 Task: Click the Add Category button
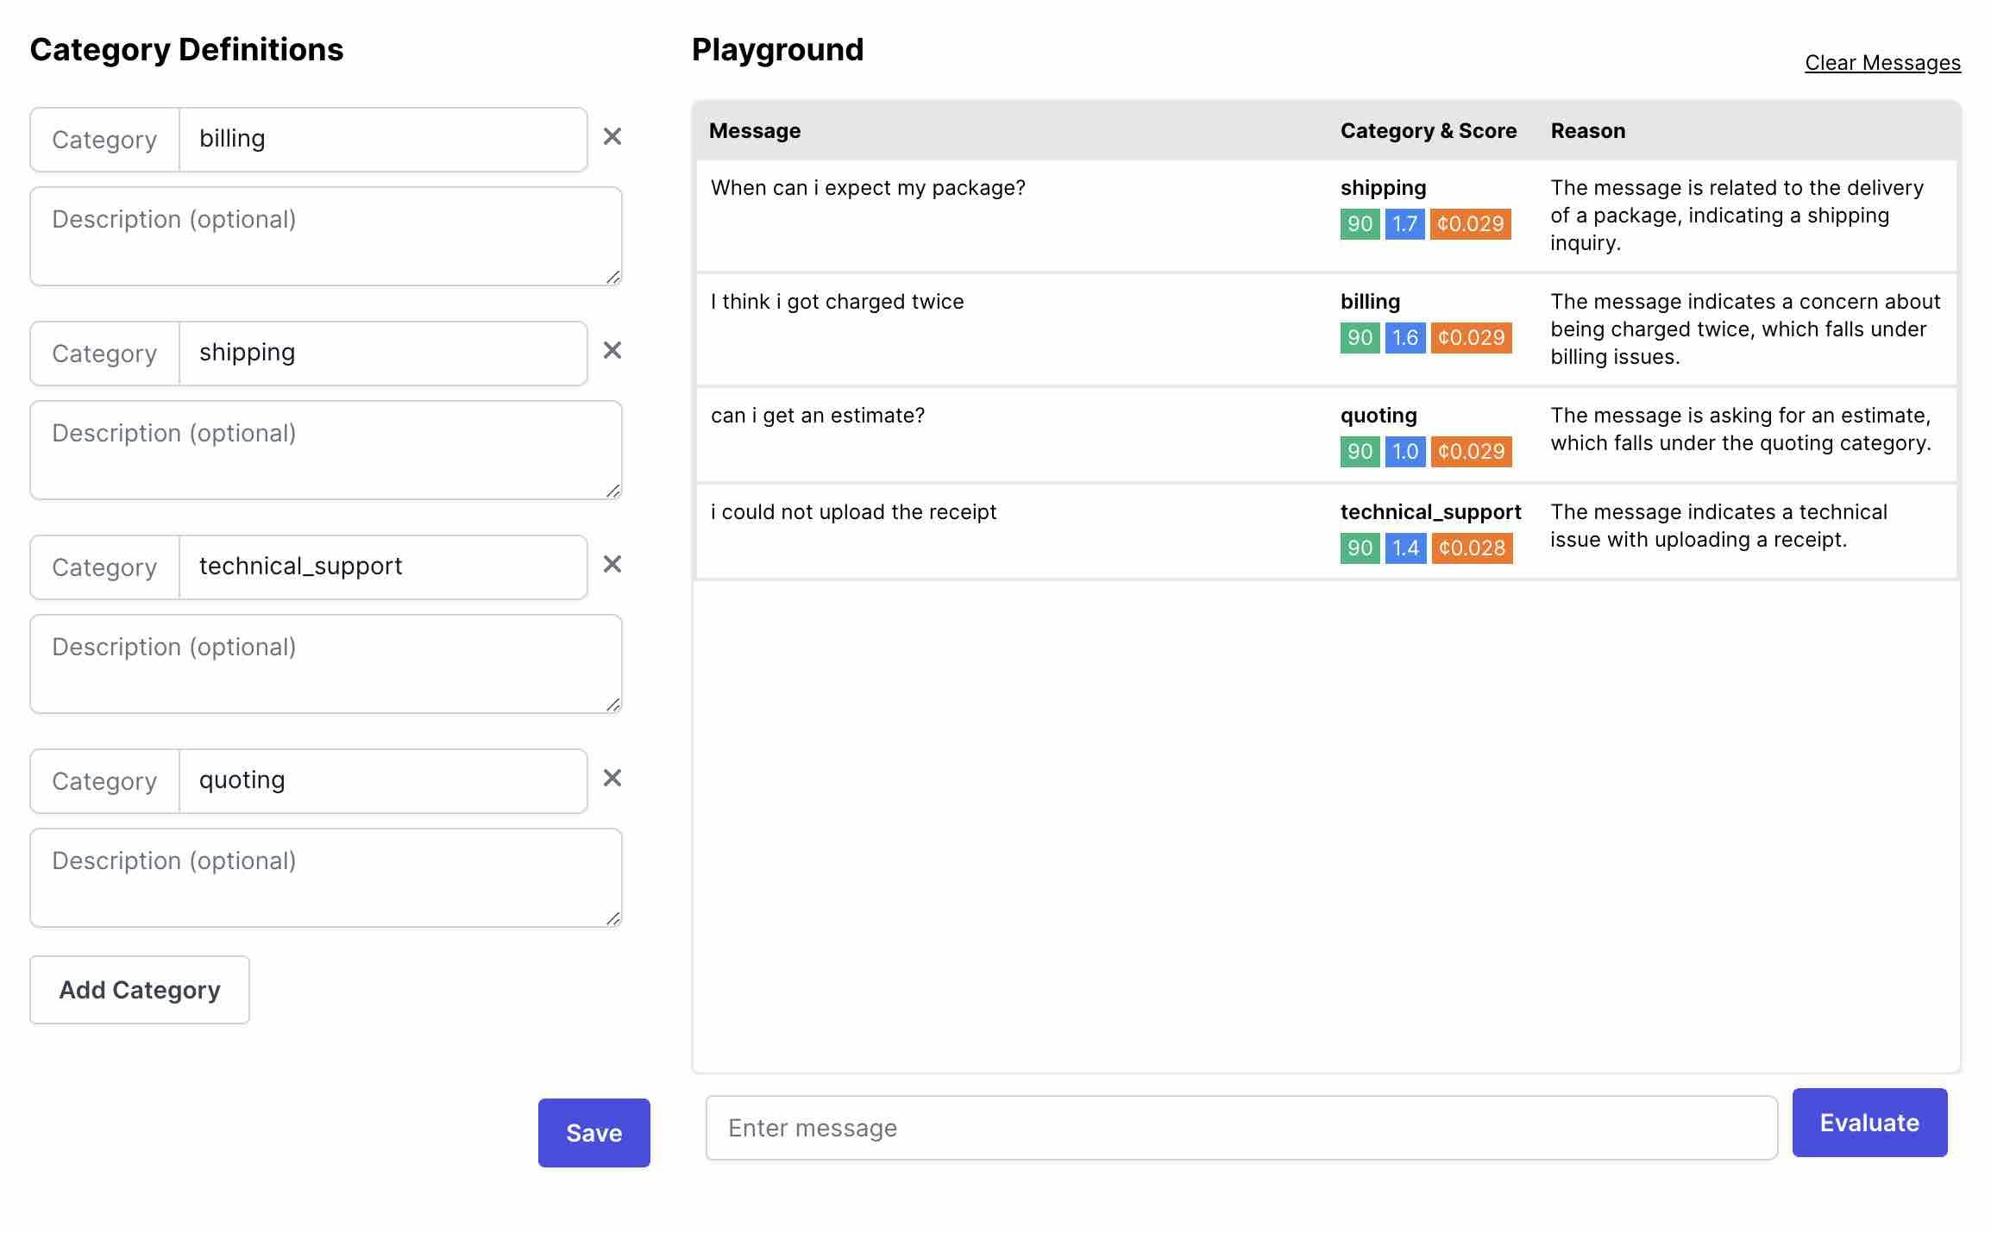140,990
